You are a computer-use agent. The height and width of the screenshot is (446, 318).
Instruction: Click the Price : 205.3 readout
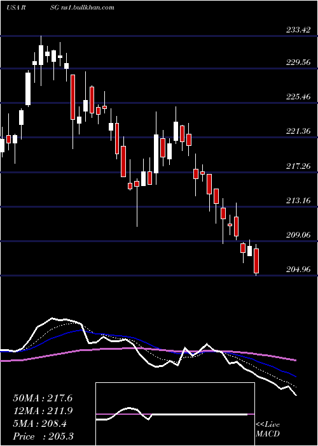43,436
